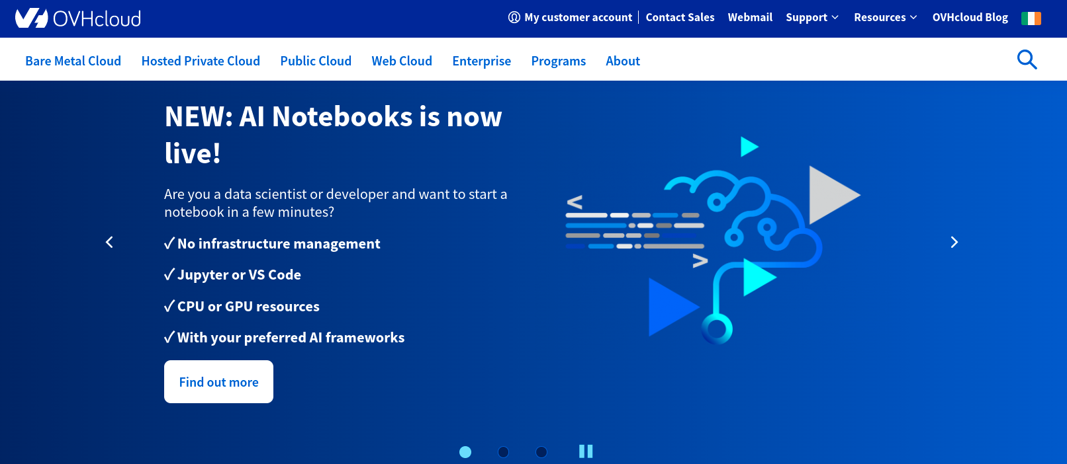Image resolution: width=1067 pixels, height=464 pixels.
Task: Click 'CPU or GPU resources' text
Action: pos(248,307)
